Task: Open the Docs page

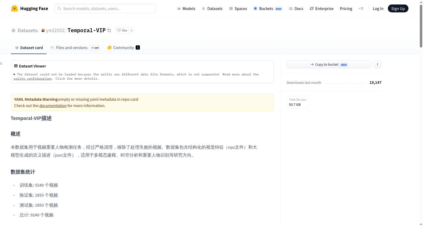Action: pos(296,8)
